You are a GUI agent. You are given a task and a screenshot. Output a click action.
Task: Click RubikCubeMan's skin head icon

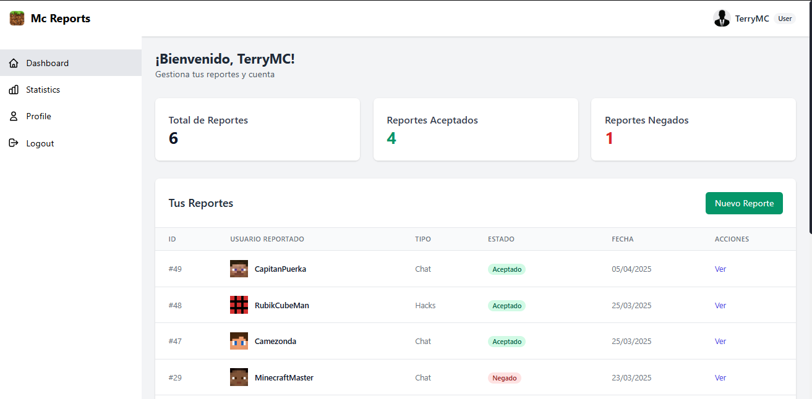click(x=239, y=305)
